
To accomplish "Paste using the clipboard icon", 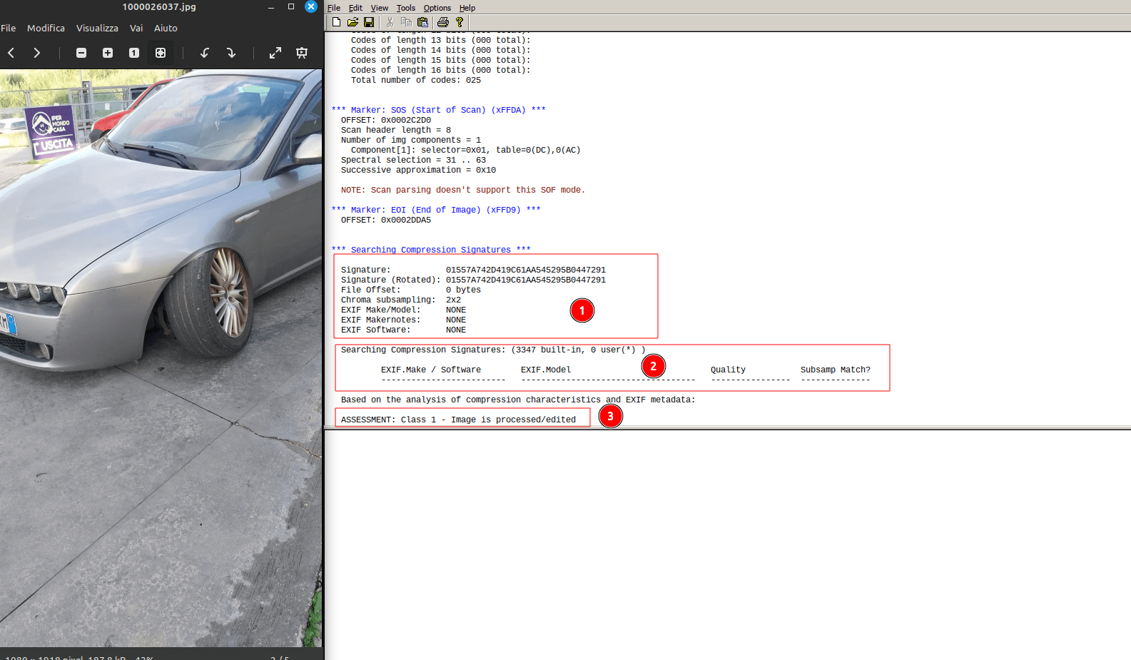I will pos(422,22).
